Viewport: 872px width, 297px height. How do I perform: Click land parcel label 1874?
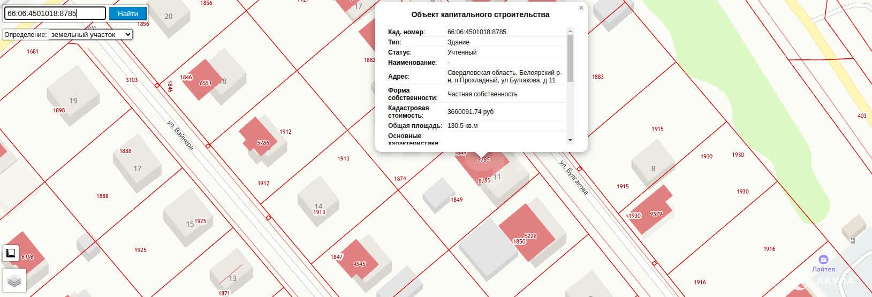(x=400, y=179)
